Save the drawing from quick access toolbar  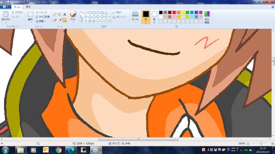[8, 2]
